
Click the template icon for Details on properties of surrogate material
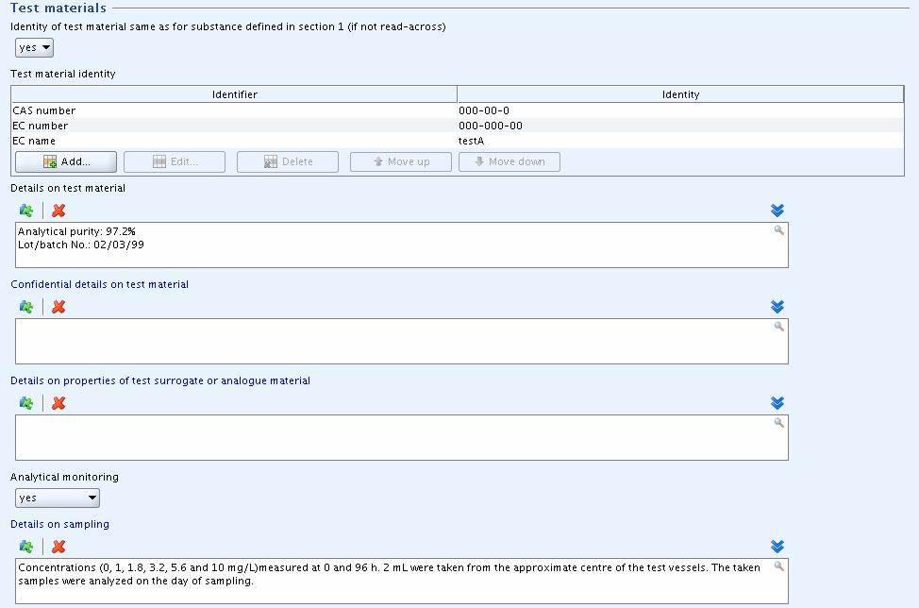(26, 403)
